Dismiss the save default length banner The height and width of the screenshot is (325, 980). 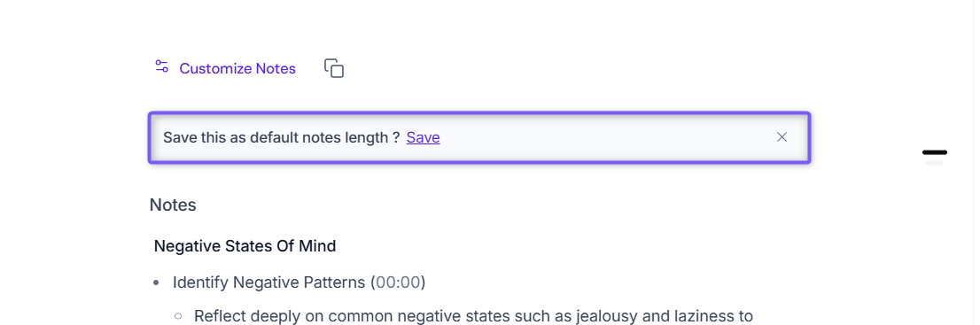pyautogui.click(x=782, y=137)
